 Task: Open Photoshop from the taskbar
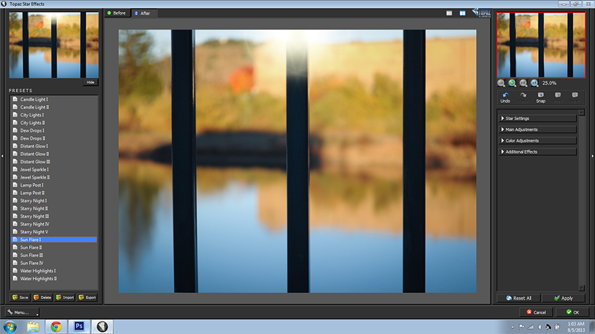pyautogui.click(x=78, y=326)
